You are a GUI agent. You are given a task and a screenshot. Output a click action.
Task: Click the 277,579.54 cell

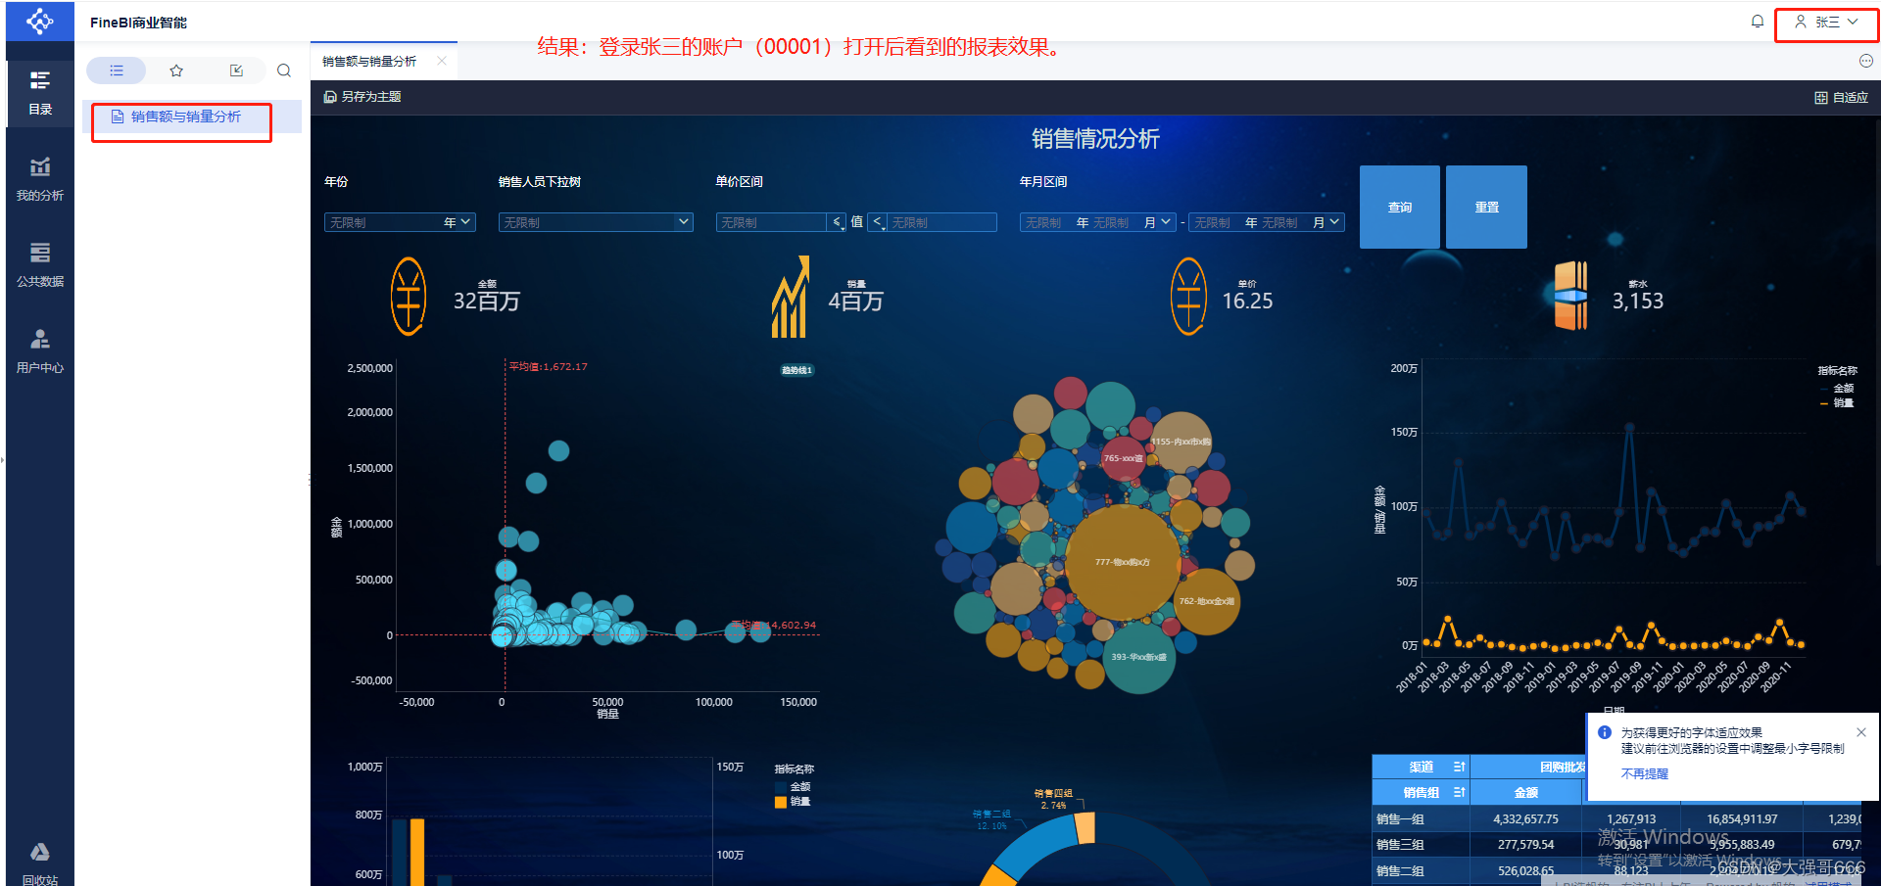point(1525,844)
